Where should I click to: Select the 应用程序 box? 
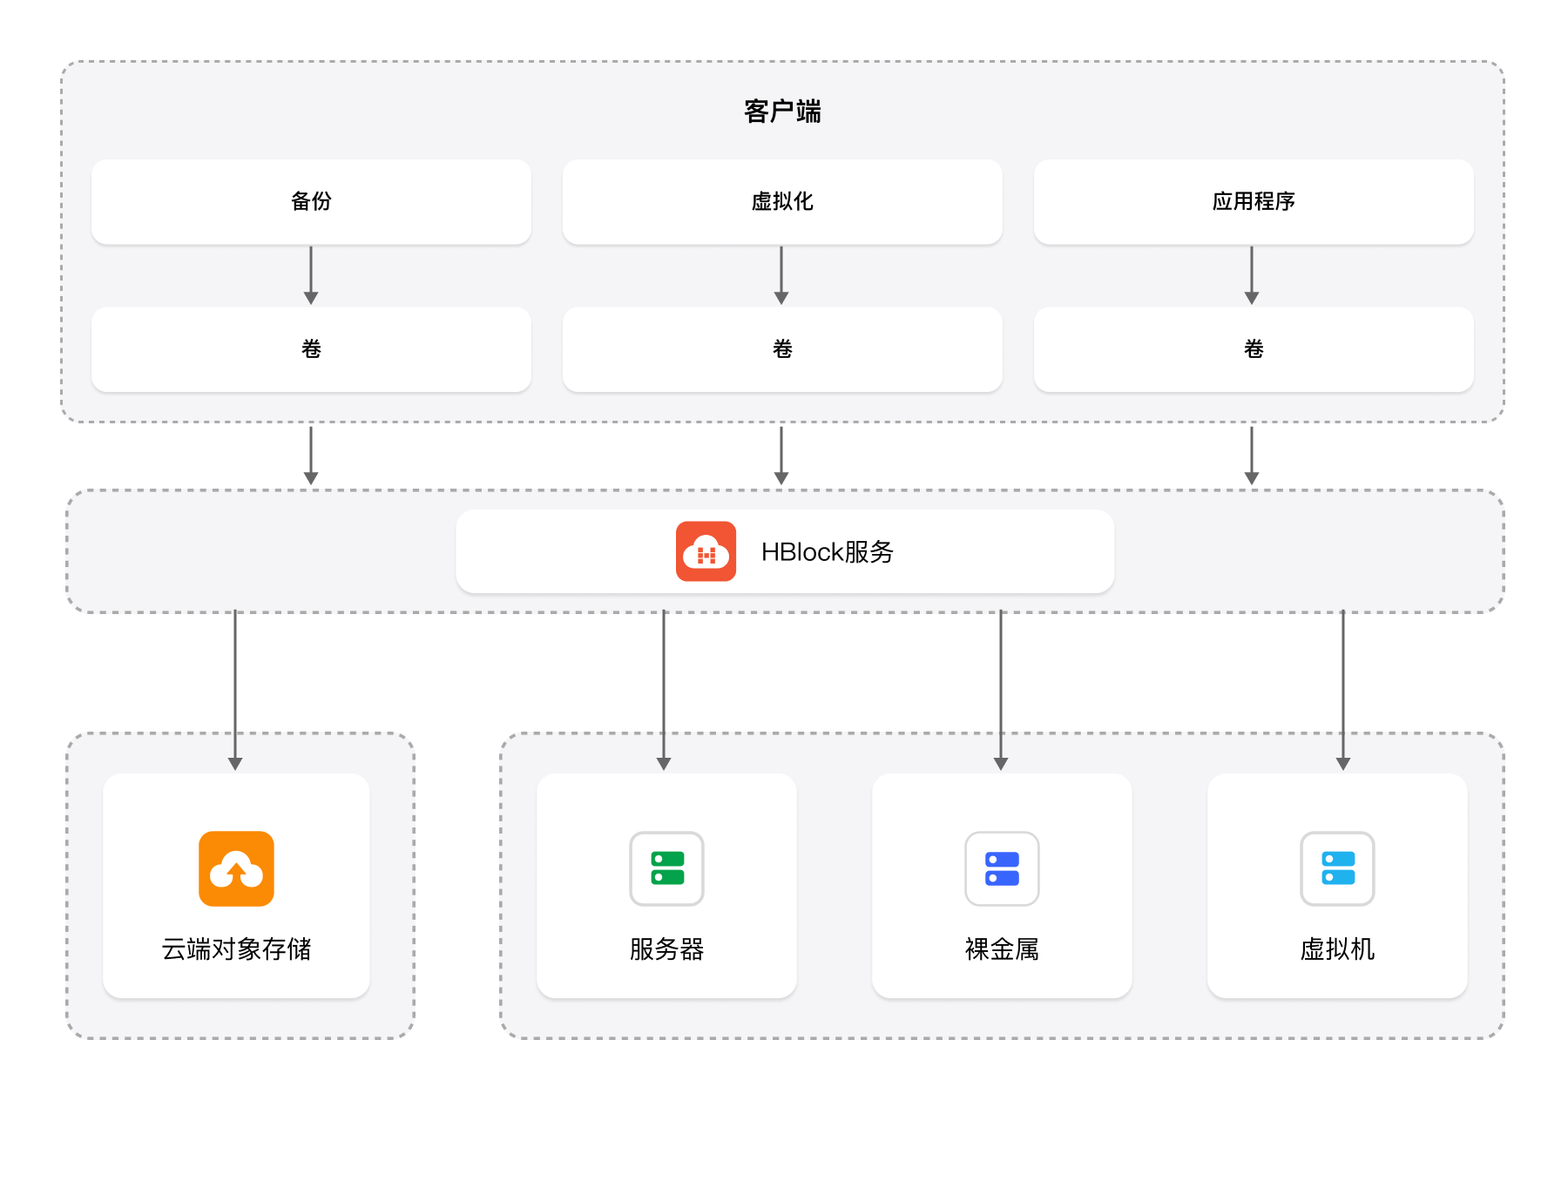tap(1254, 201)
